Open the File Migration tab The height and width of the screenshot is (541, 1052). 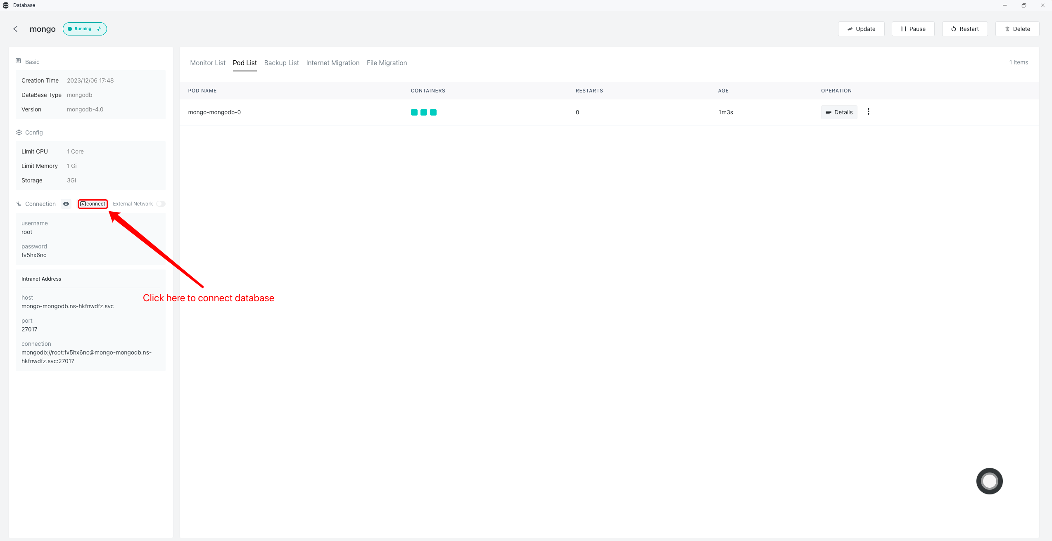387,63
